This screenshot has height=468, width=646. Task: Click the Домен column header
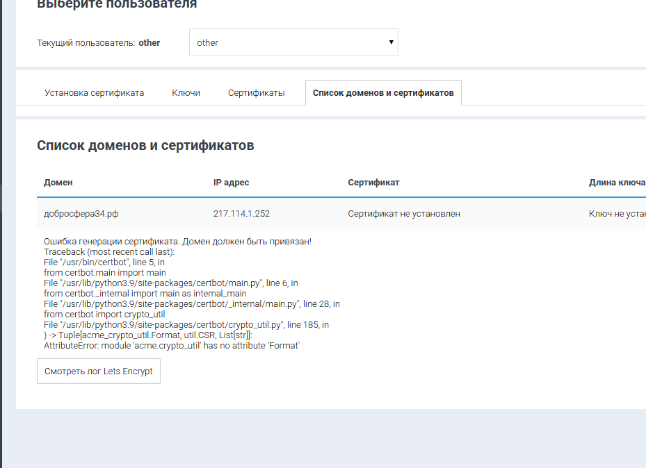pyautogui.click(x=58, y=183)
